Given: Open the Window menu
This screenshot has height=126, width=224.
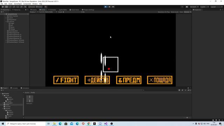Looking at the screenshot, I should click(35, 4).
